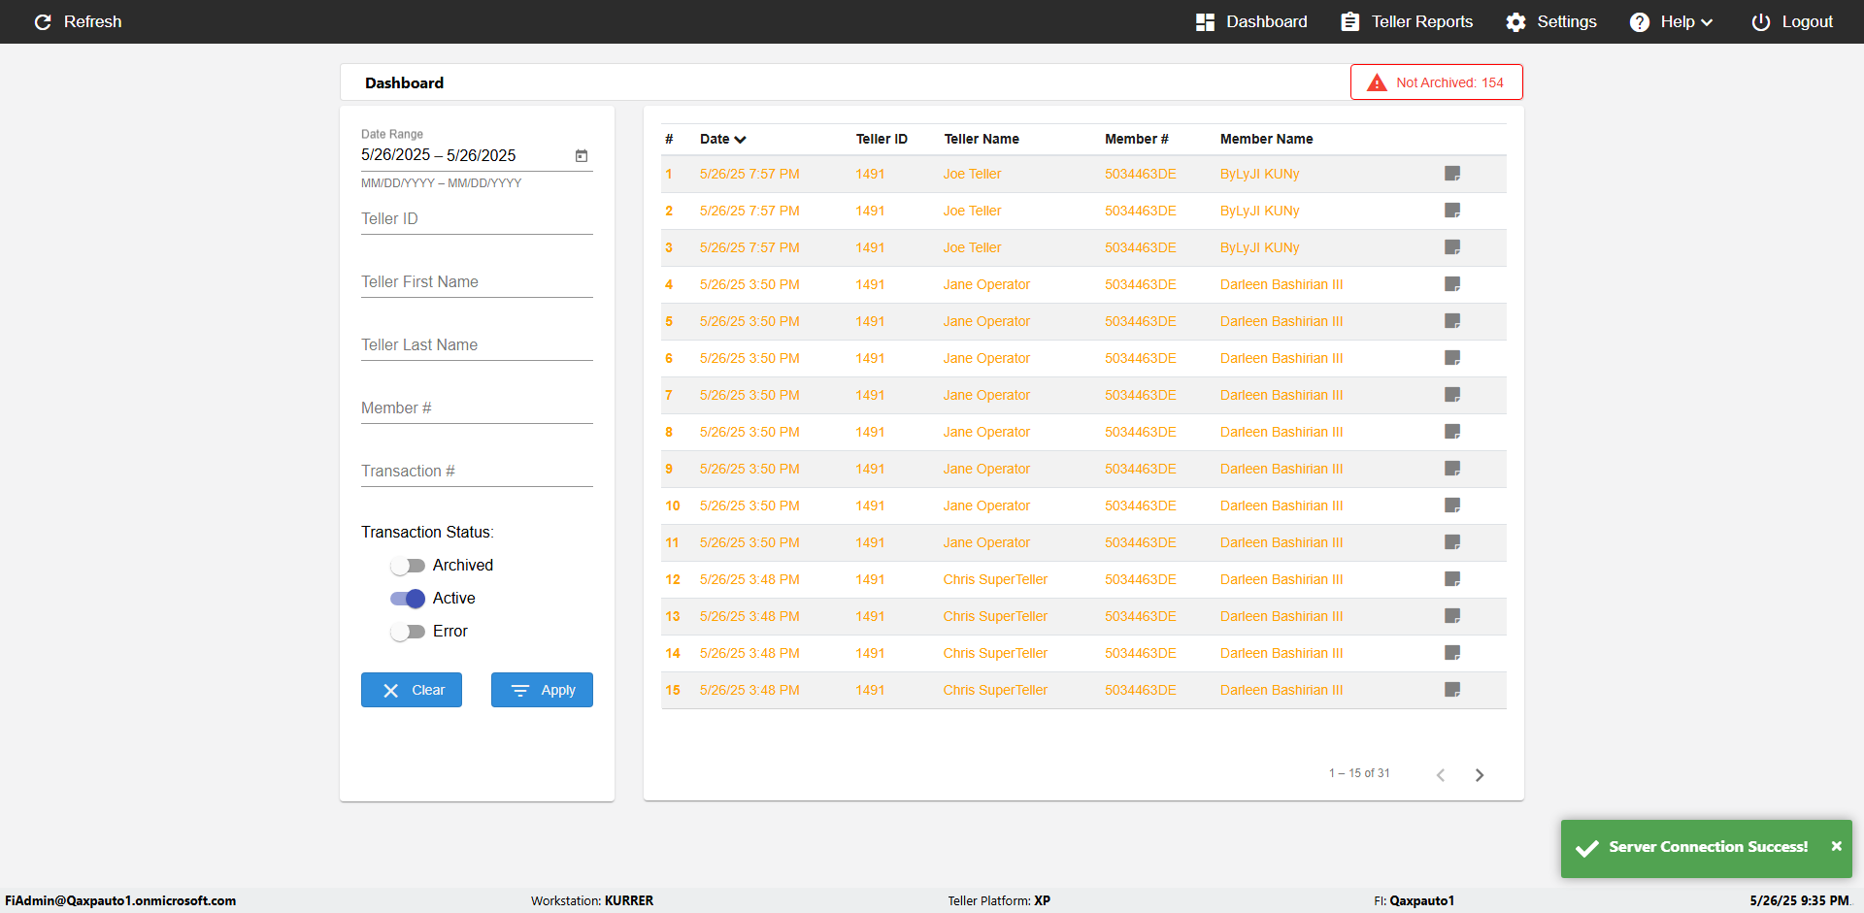Screen dimensions: 1864x913
Task: Click the Clear filters button
Action: click(412, 690)
